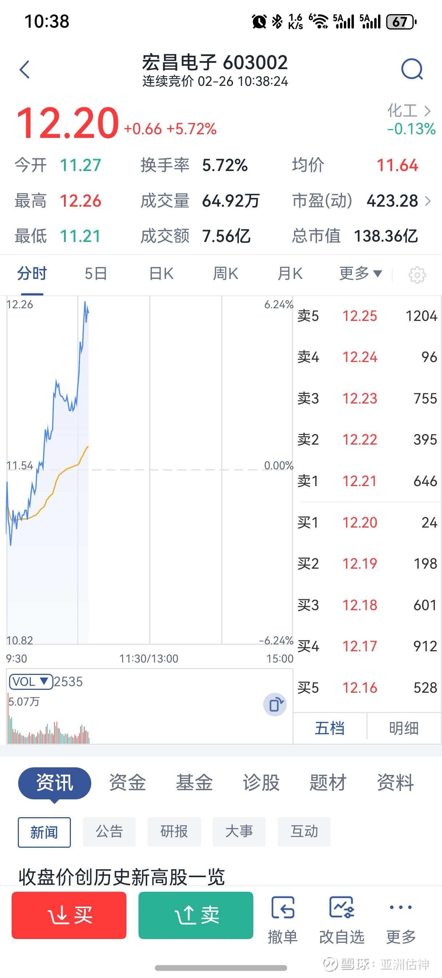Switch order book to 五档 view

coord(330,728)
